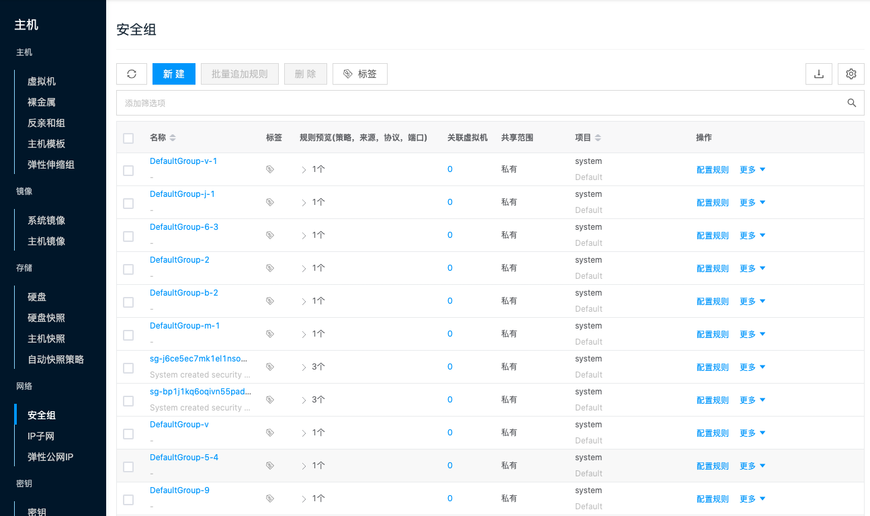Click the 新建 button
870x516 pixels.
pos(173,74)
